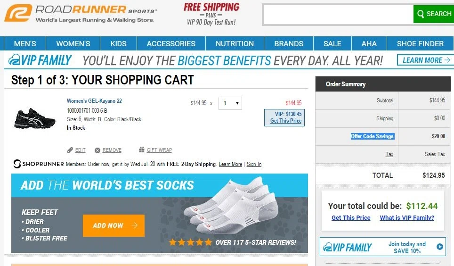The height and width of the screenshot is (266, 454).
Task: Click the ShopRunner logo icon
Action: coord(17,164)
